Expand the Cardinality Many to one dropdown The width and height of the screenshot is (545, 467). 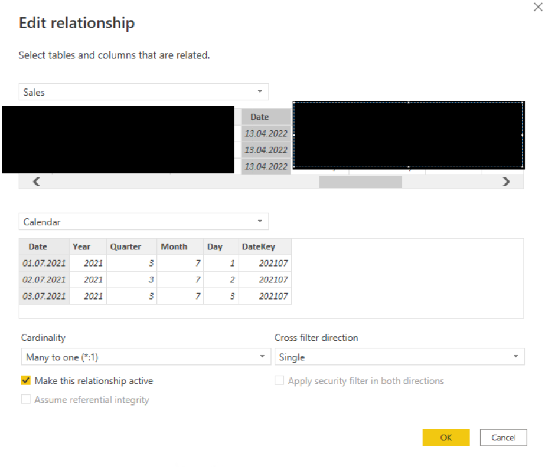click(146, 357)
